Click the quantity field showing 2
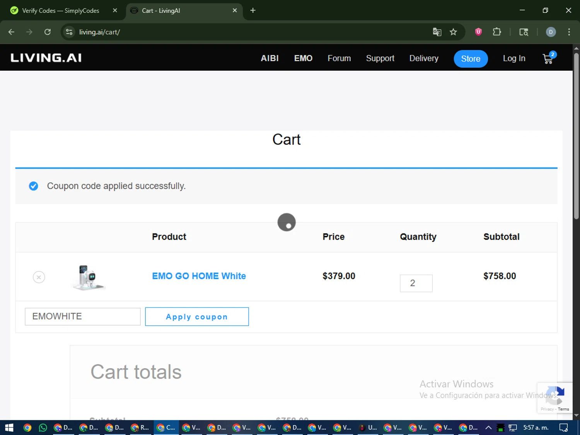 point(416,283)
